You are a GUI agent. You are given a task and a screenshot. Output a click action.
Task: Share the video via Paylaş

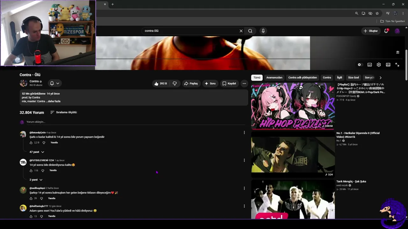pyautogui.click(x=191, y=84)
